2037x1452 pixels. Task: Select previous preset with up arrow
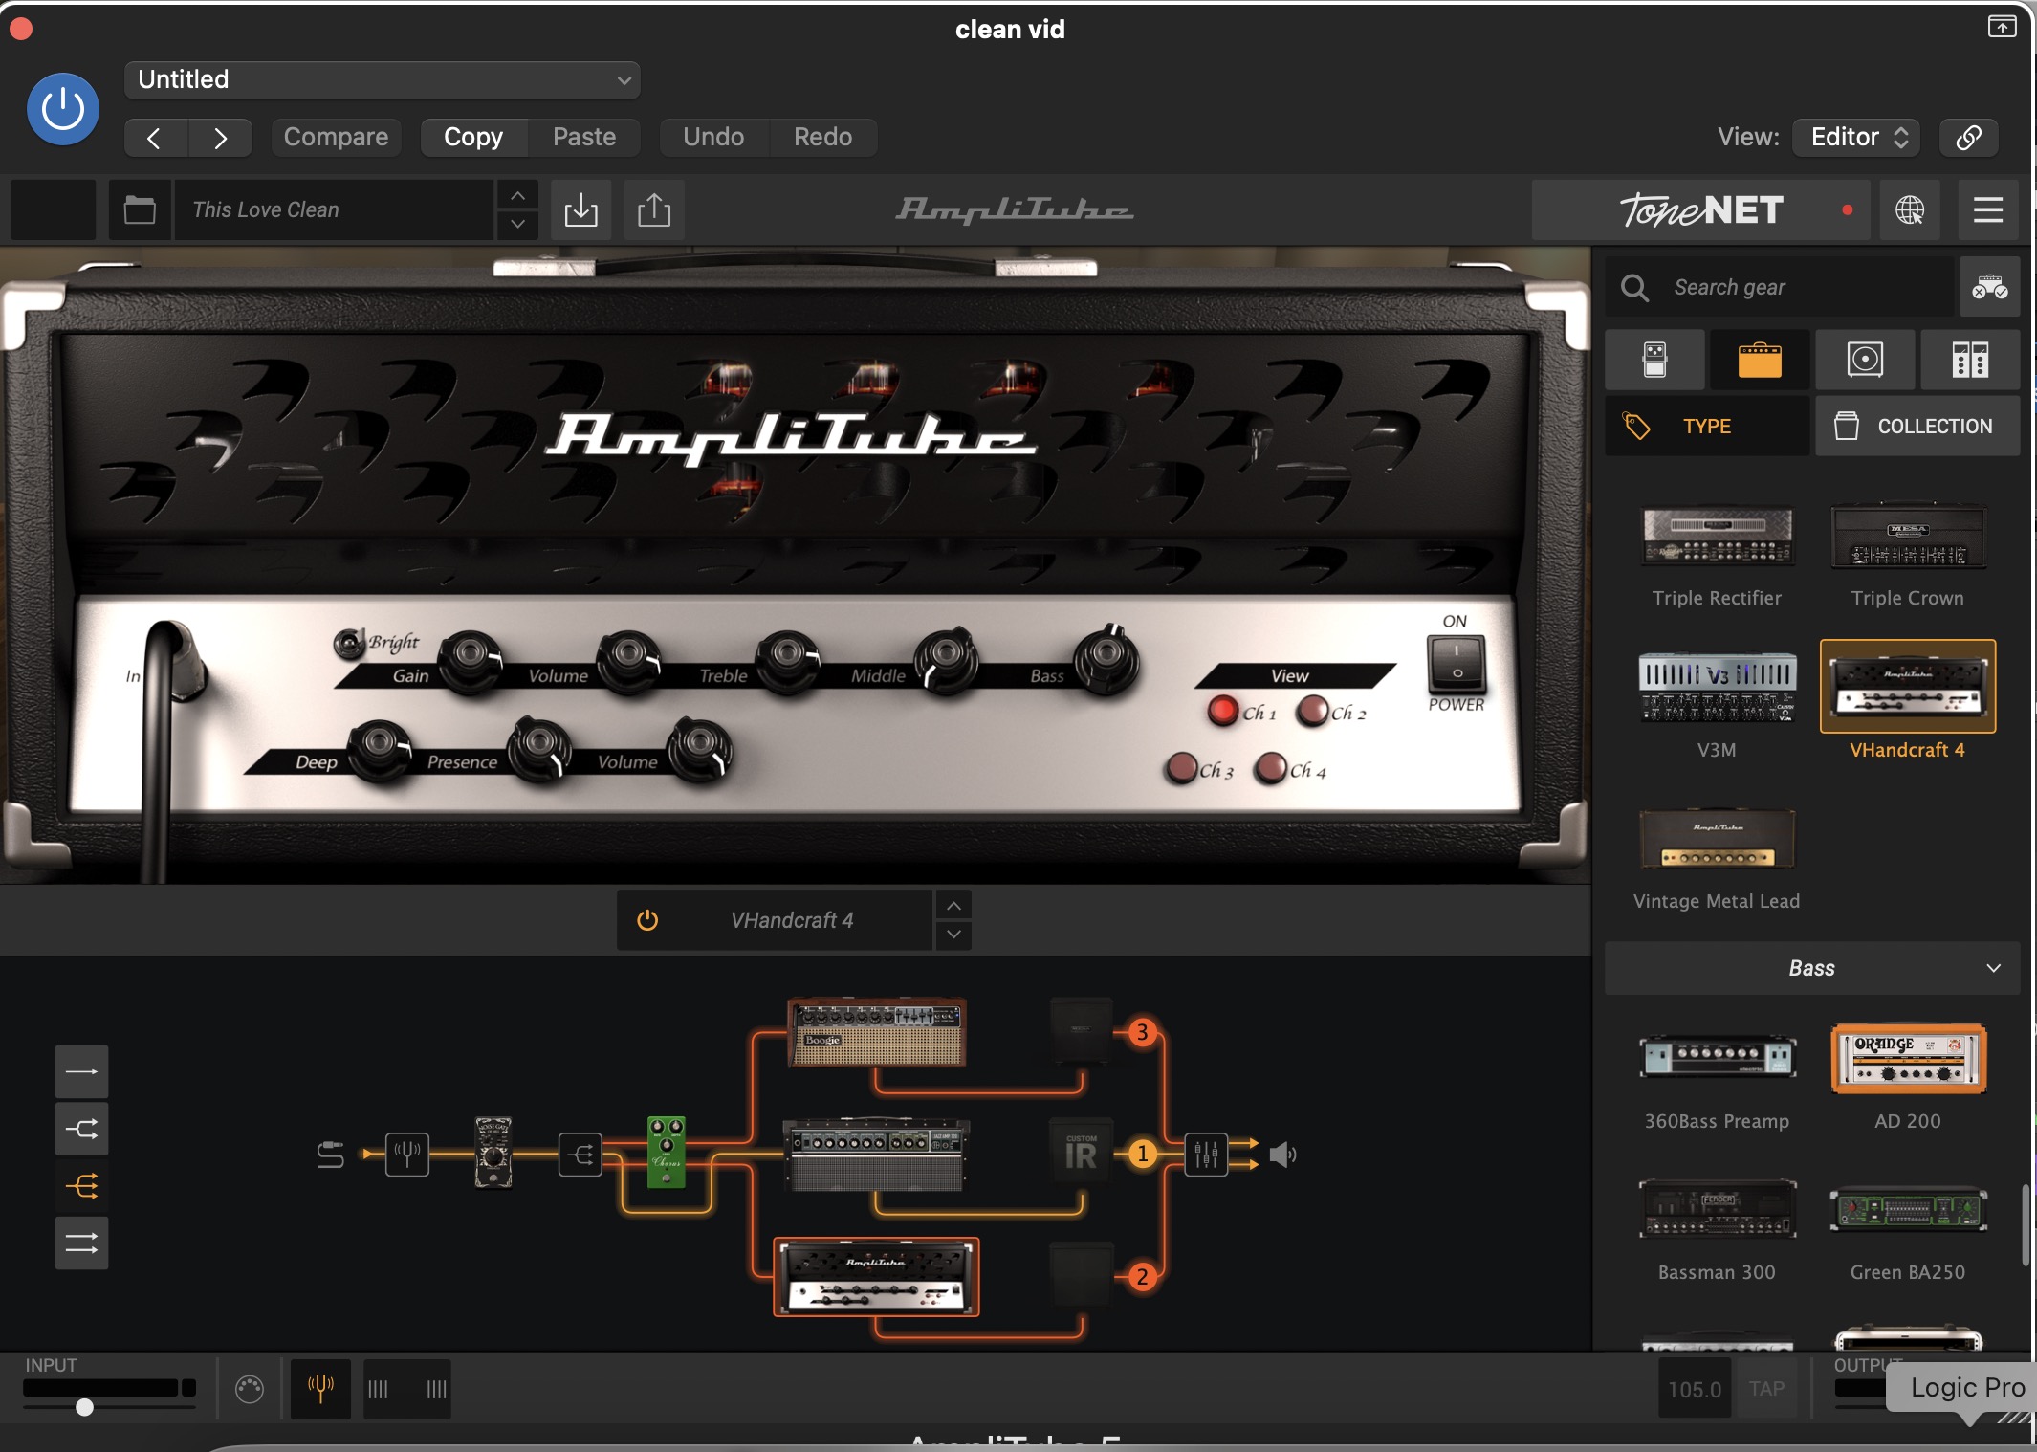click(x=517, y=195)
